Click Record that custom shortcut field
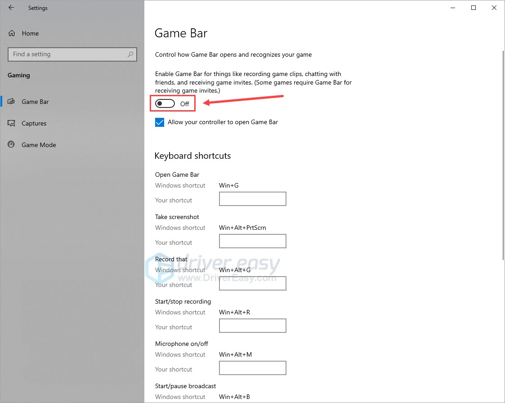Screen dimensions: 505x403 (x=252, y=283)
